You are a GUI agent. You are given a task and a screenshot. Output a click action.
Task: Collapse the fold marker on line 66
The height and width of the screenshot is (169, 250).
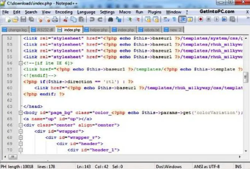coord(21,125)
